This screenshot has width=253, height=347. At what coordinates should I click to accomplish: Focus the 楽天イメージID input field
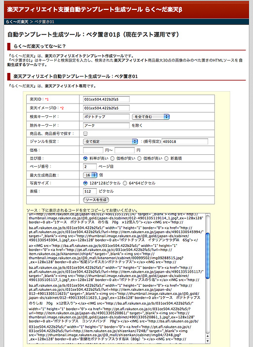point(106,108)
